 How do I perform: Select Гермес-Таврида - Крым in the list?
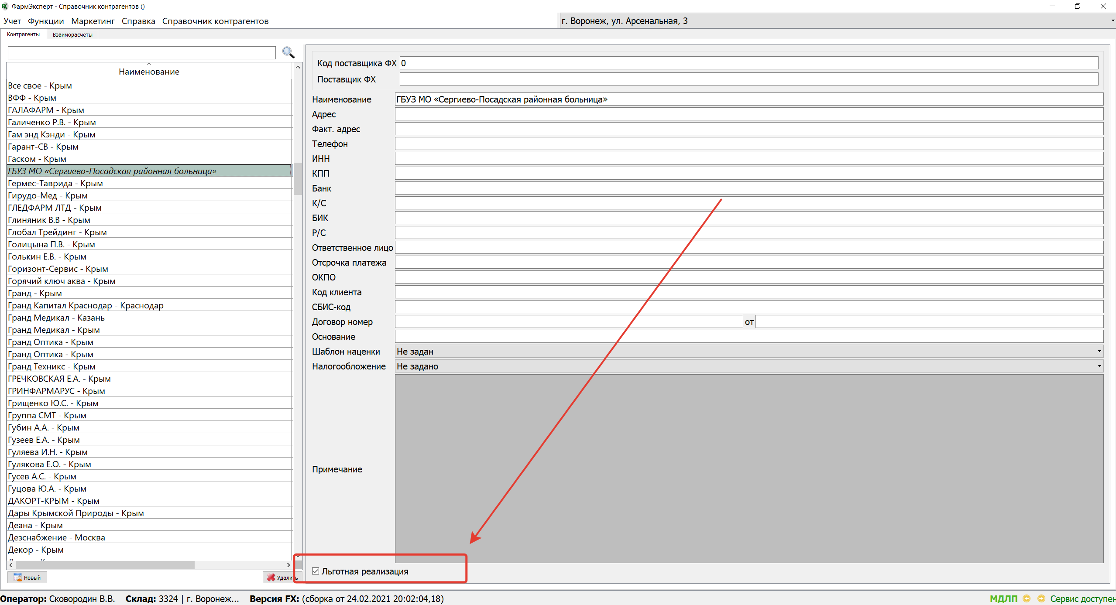coord(55,183)
